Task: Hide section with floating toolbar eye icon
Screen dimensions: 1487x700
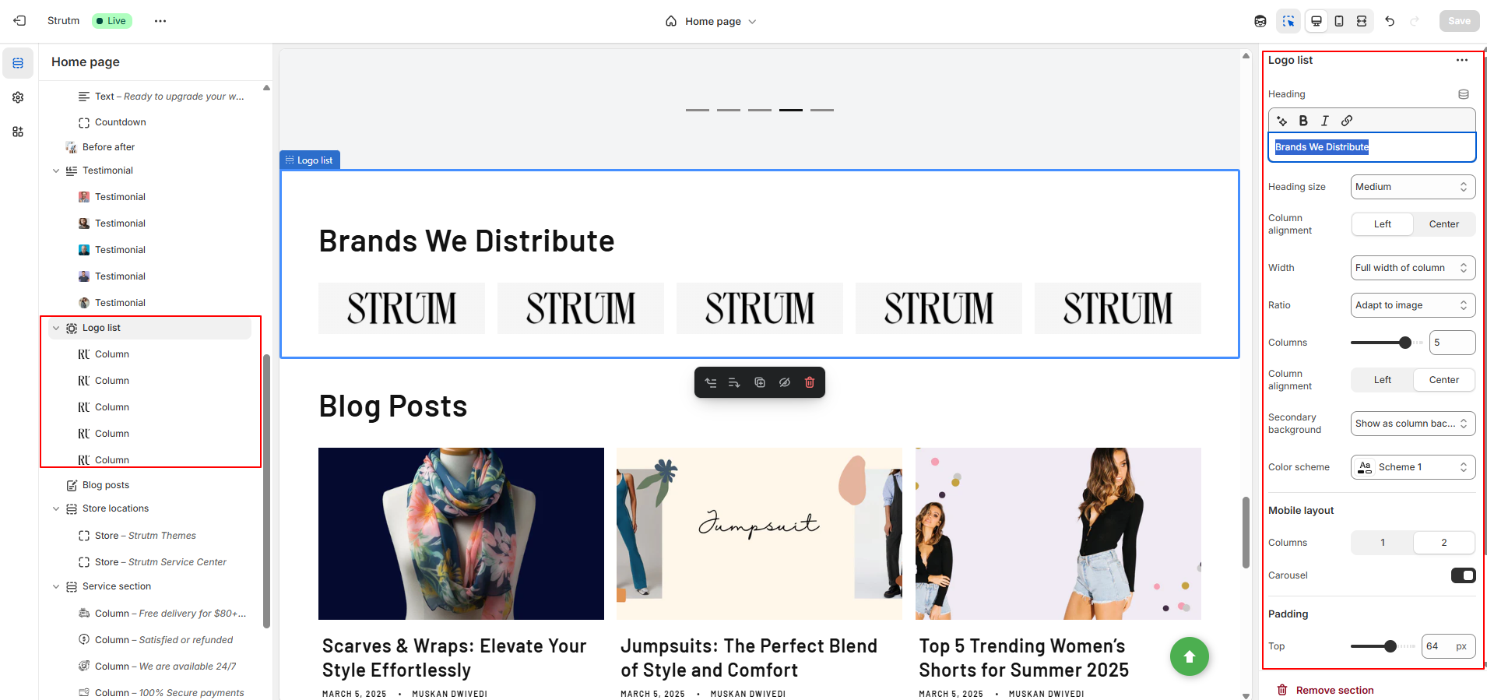Action: (x=785, y=382)
